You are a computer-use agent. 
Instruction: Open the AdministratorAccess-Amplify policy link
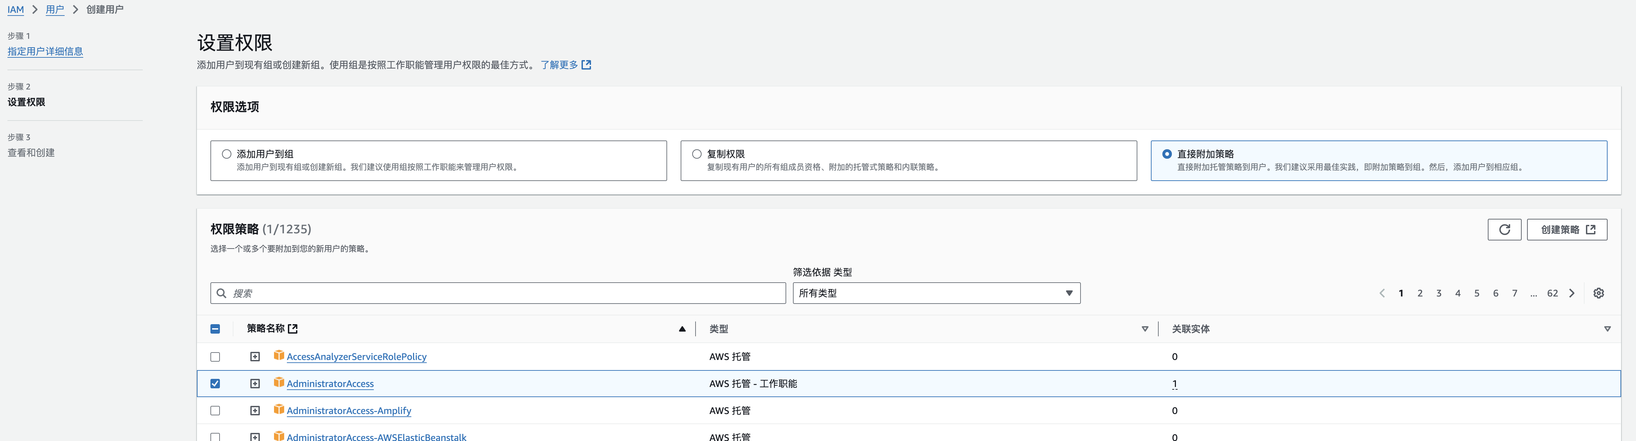(349, 411)
